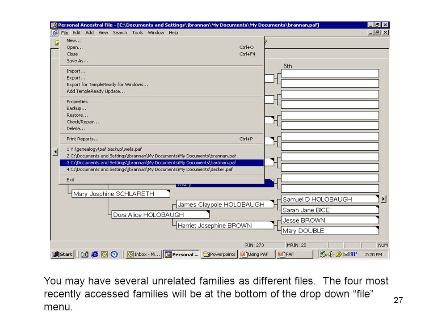Choose Delete... in the File menu

pos(162,129)
